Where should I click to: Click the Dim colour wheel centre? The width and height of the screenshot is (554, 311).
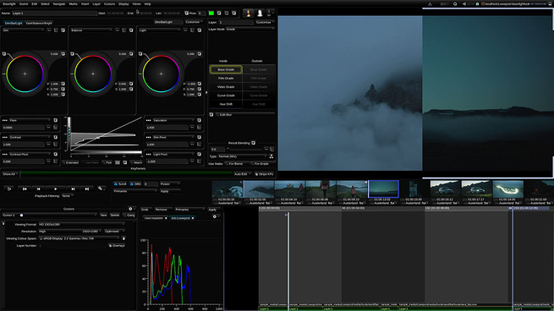click(x=25, y=74)
